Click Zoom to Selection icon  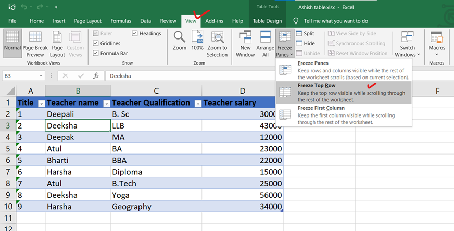(x=217, y=39)
